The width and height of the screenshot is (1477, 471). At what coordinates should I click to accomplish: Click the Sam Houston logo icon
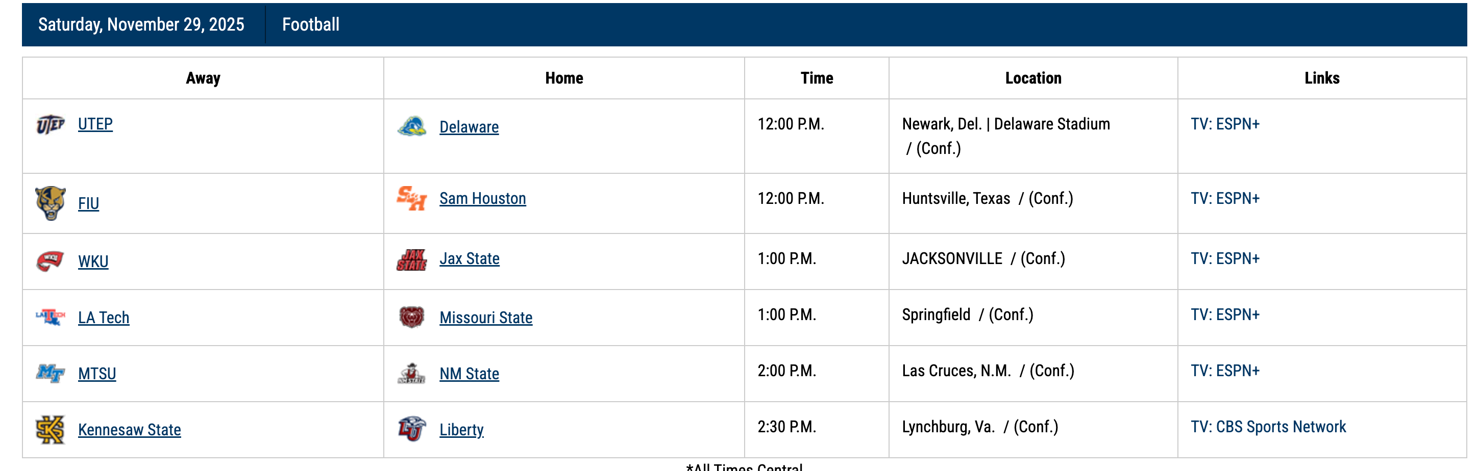click(x=412, y=198)
